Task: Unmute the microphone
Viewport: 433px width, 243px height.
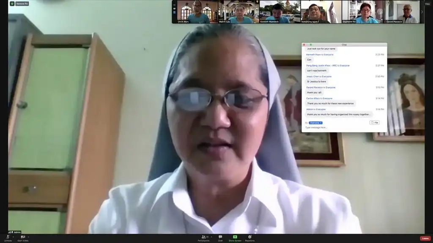Action: click(8, 238)
